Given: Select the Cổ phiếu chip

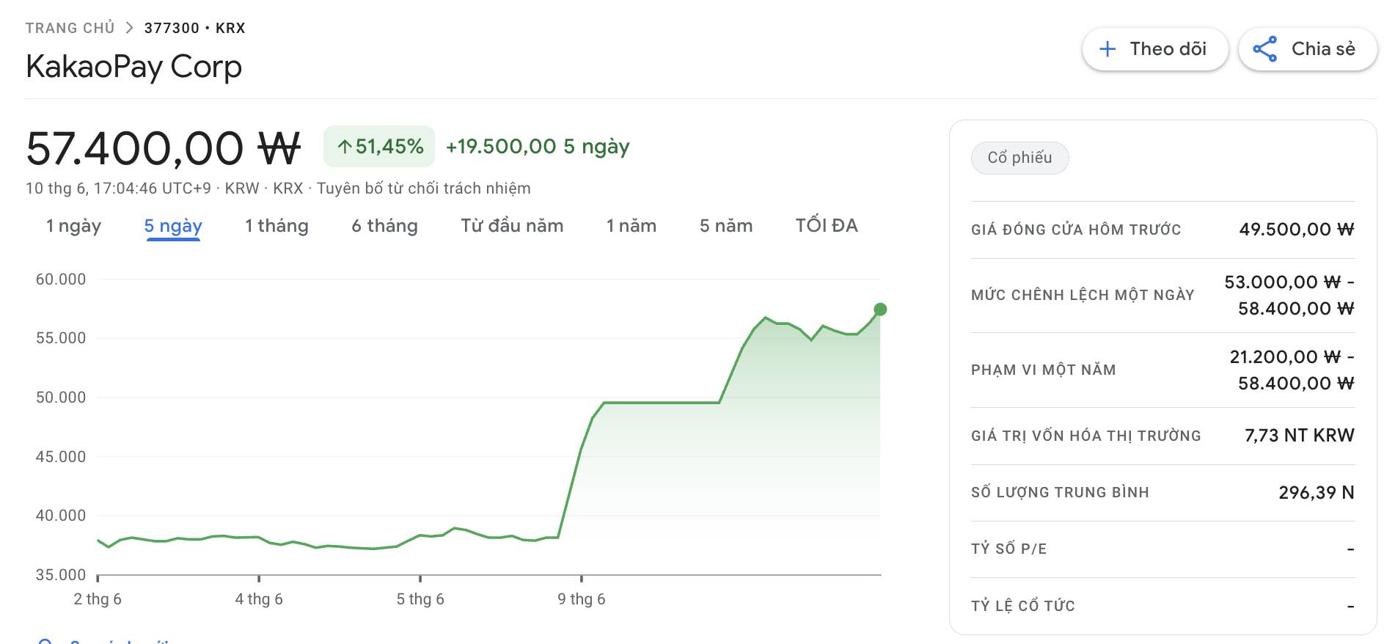Looking at the screenshot, I should (x=1019, y=158).
